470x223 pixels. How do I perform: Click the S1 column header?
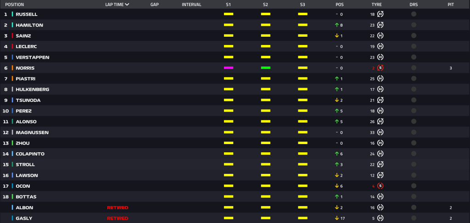tap(229, 5)
